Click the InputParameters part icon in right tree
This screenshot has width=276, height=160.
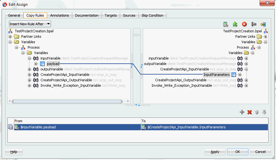pyautogui.click(x=234, y=75)
